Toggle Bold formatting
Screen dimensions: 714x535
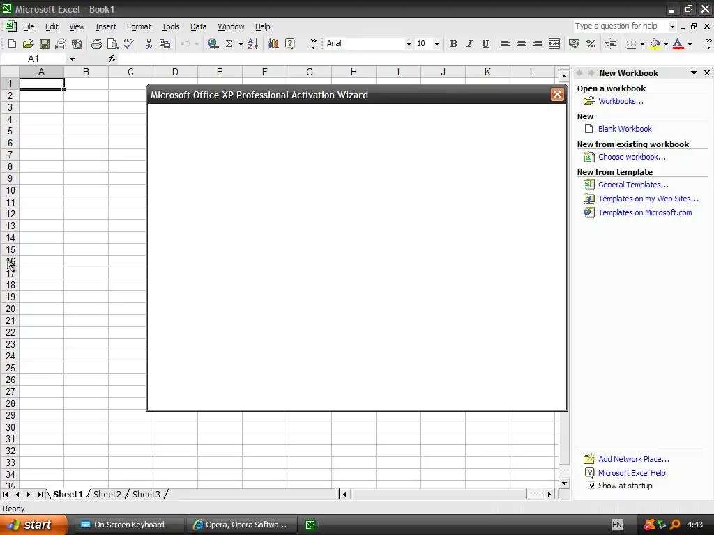point(453,44)
